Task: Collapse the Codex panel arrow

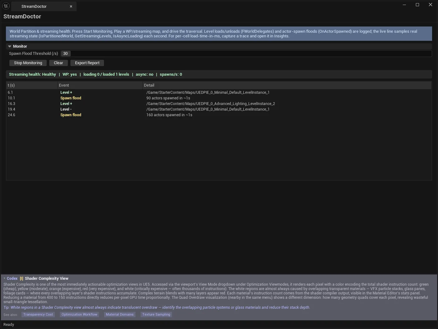Action: [4, 279]
